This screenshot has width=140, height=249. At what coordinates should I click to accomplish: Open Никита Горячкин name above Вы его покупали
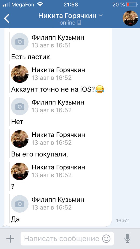58,135
